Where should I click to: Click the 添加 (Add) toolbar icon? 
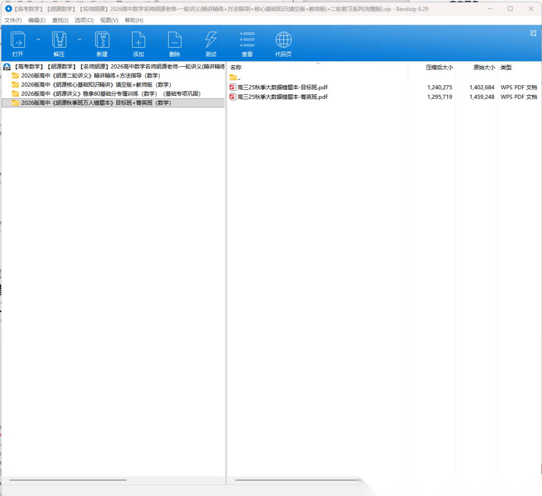tap(138, 40)
